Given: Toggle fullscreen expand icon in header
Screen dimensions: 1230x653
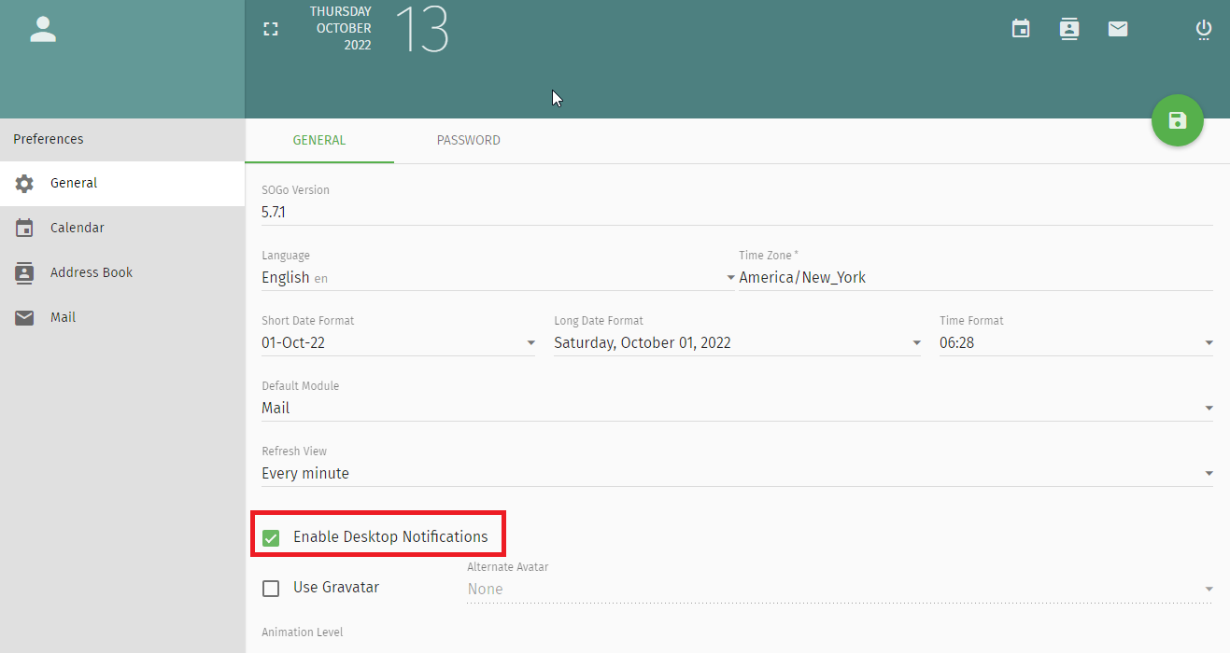Looking at the screenshot, I should tap(271, 29).
